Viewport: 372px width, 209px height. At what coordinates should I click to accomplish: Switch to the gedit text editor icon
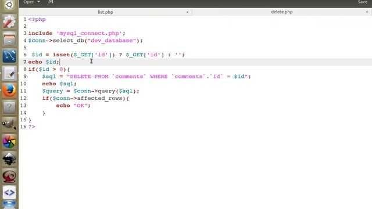[x=9, y=73]
